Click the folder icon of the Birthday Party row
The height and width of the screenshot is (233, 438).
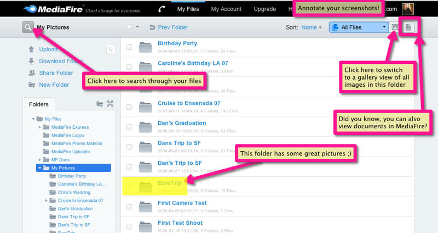[x=145, y=47]
